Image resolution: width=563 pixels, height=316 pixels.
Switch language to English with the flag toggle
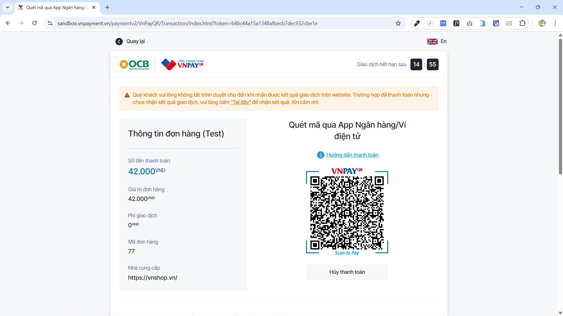(437, 42)
